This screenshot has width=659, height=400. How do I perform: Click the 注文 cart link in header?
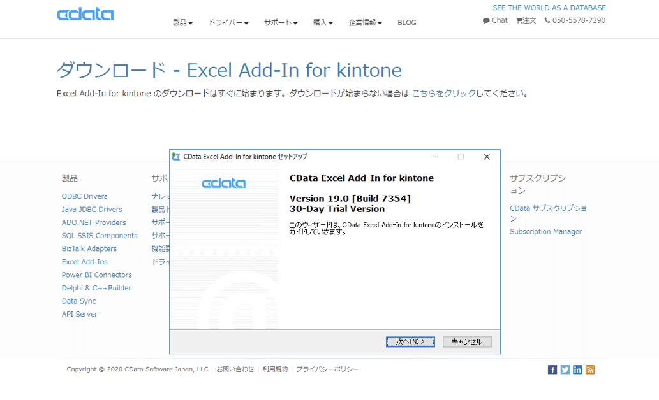coord(526,20)
